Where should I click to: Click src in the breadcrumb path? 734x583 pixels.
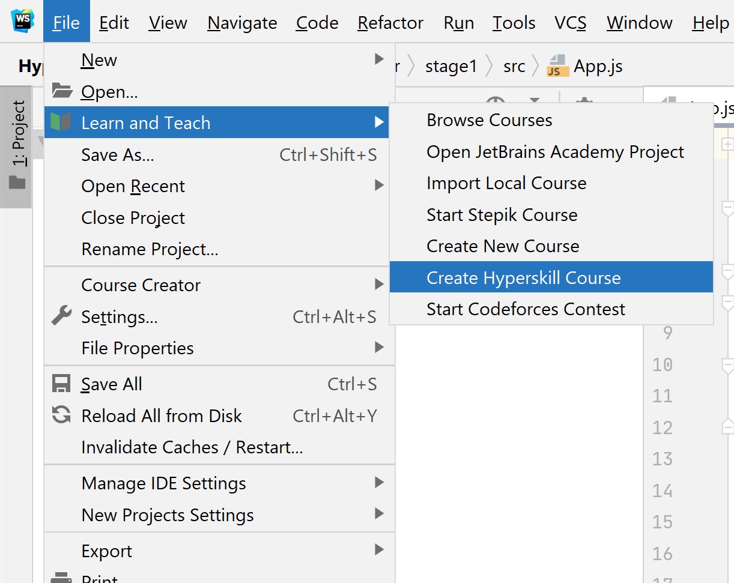coord(515,66)
